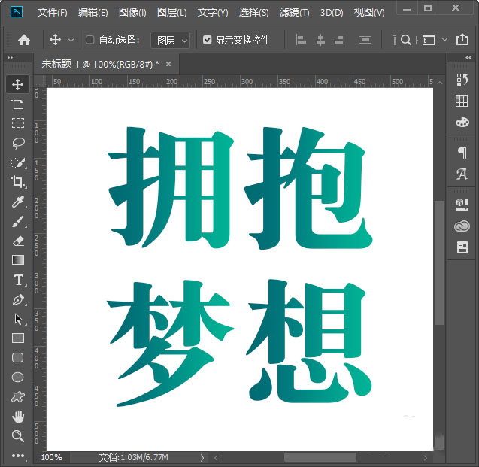Choose the Pen tool

(18, 299)
